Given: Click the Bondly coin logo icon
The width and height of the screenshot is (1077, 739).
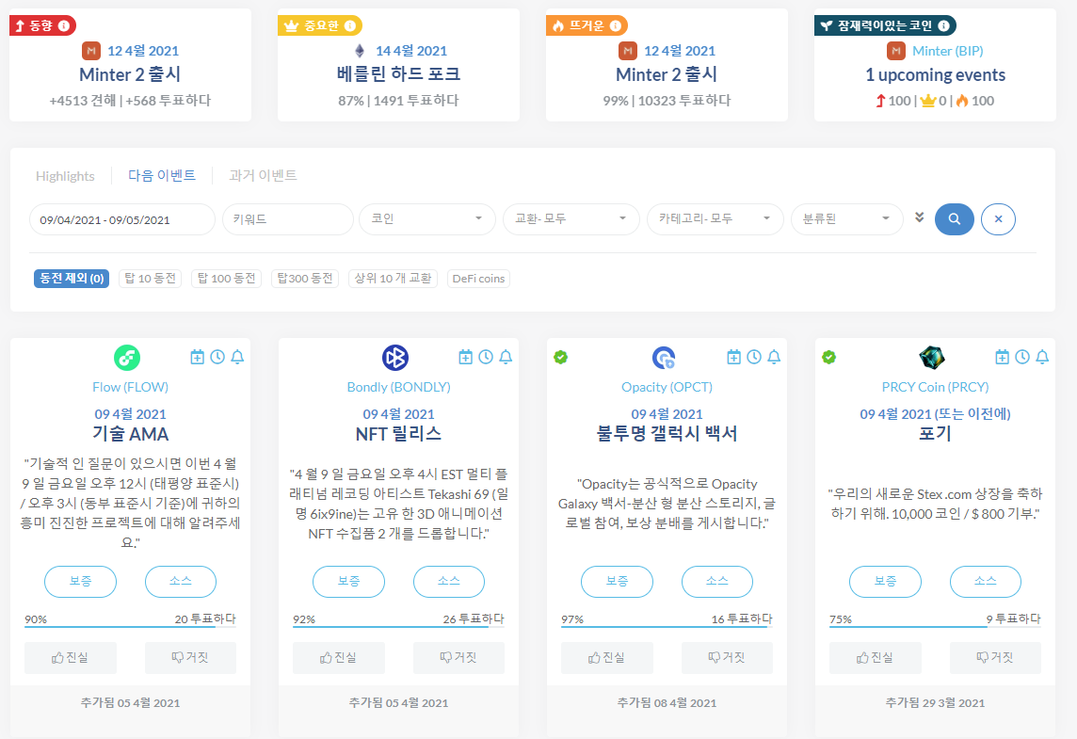Looking at the screenshot, I should pyautogui.click(x=395, y=358).
